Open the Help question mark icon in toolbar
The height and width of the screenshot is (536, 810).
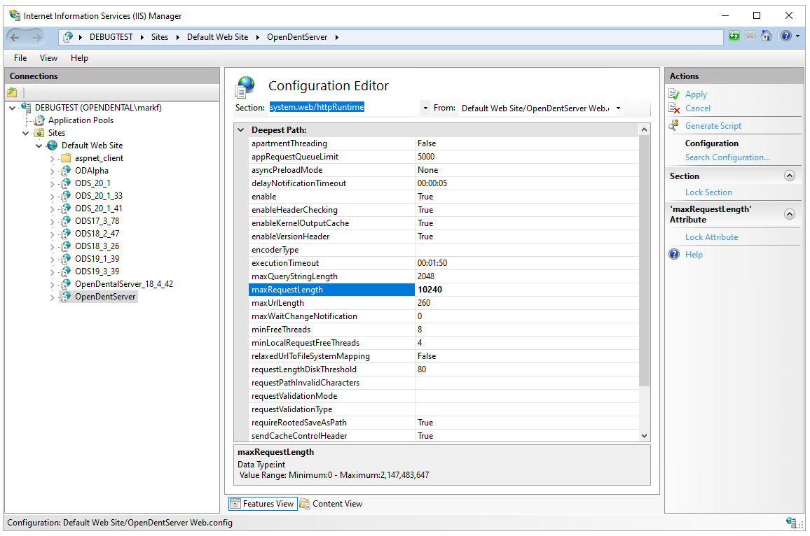786,36
